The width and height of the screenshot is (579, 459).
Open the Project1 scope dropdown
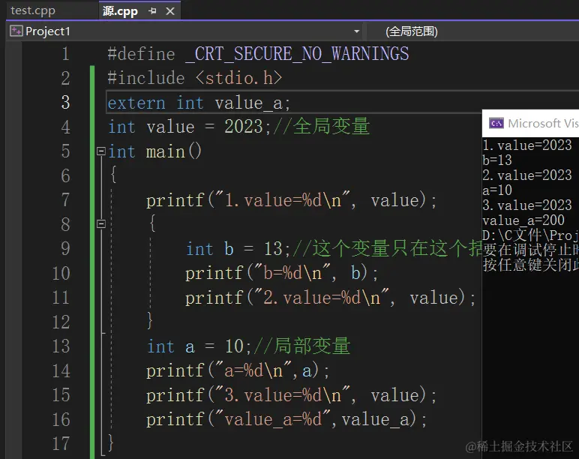(356, 31)
